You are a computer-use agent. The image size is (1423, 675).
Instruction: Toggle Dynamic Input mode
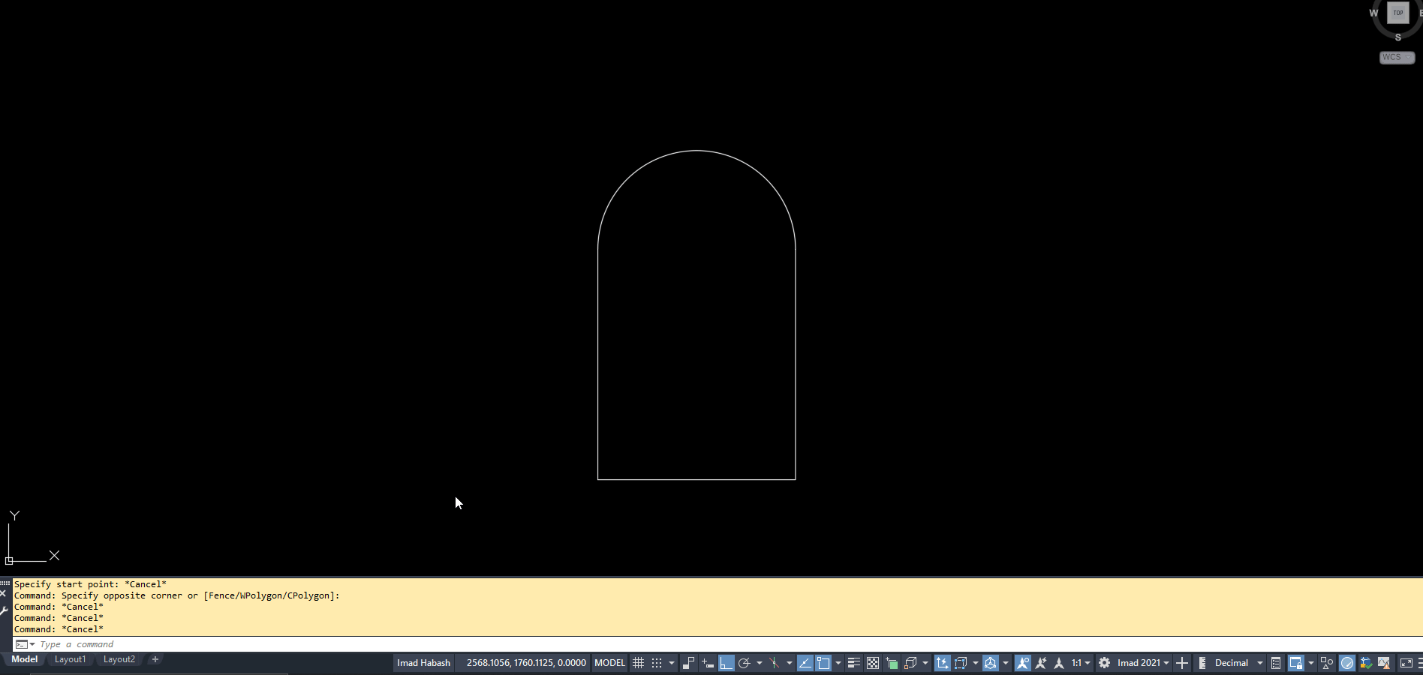(707, 663)
